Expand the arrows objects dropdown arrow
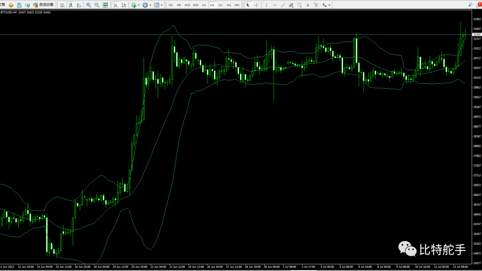Image resolution: width=482 pixels, height=271 pixels. coord(329,5)
